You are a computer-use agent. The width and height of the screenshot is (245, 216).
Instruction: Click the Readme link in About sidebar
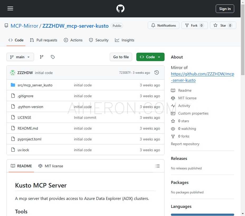tap(185, 90)
